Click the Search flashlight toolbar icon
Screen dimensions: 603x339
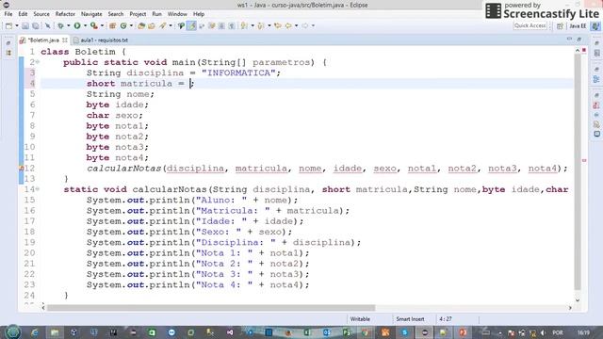point(163,25)
